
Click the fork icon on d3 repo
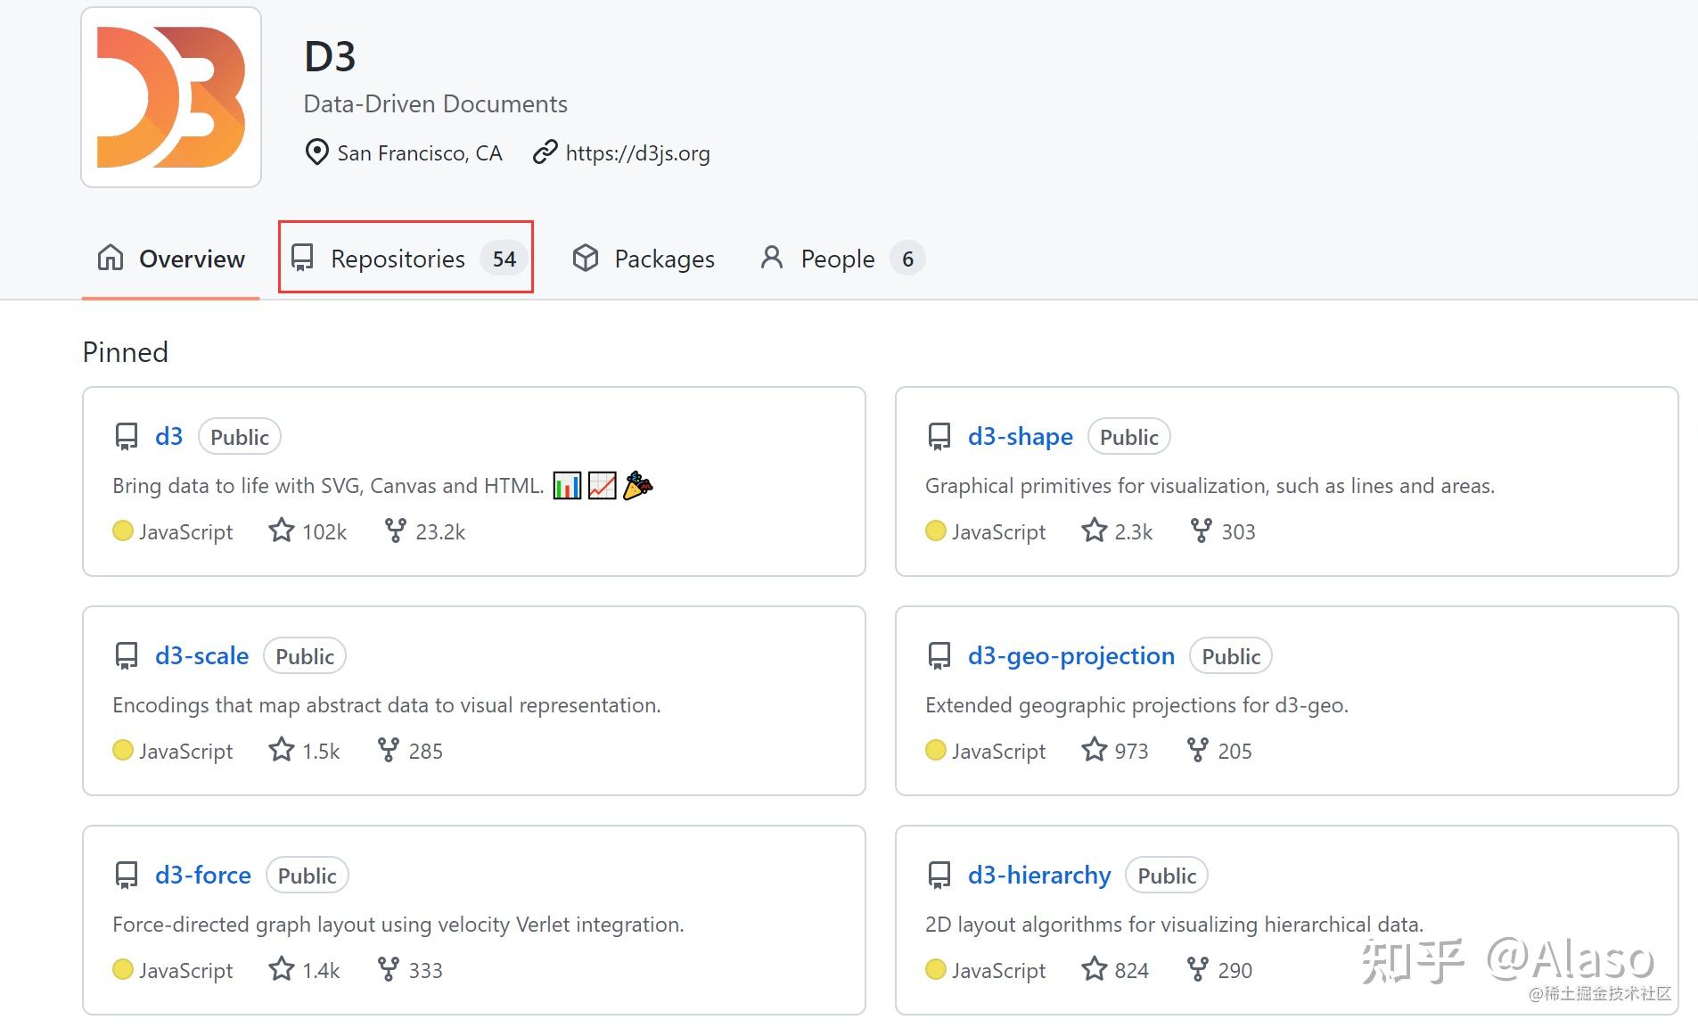(x=395, y=530)
